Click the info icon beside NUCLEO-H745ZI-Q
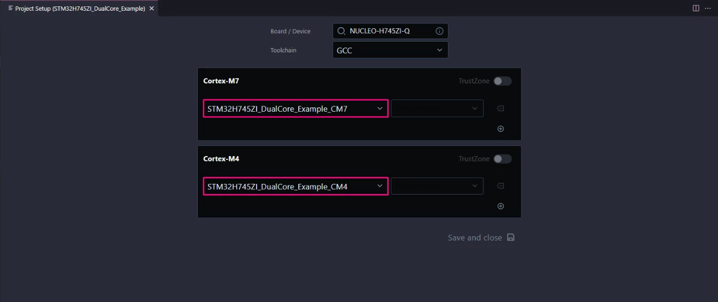Image resolution: width=718 pixels, height=302 pixels. click(439, 31)
